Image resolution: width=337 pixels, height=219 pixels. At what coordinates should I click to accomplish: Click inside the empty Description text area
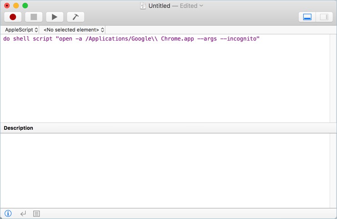coord(164,171)
